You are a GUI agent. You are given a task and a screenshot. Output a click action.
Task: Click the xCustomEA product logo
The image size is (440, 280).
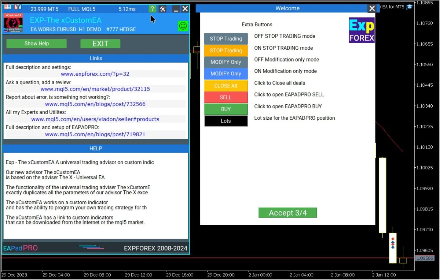pos(13,23)
